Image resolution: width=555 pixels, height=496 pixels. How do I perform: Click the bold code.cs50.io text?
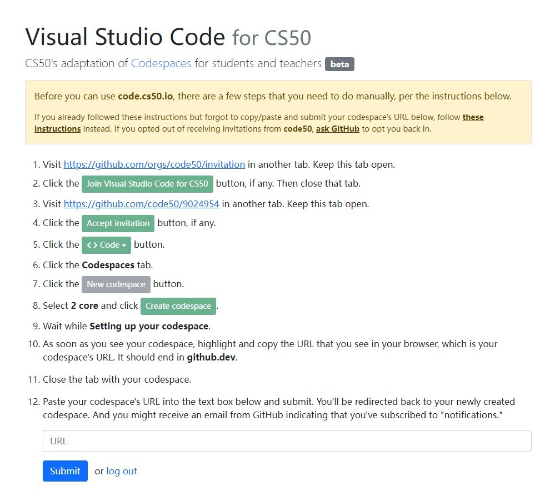click(x=146, y=96)
